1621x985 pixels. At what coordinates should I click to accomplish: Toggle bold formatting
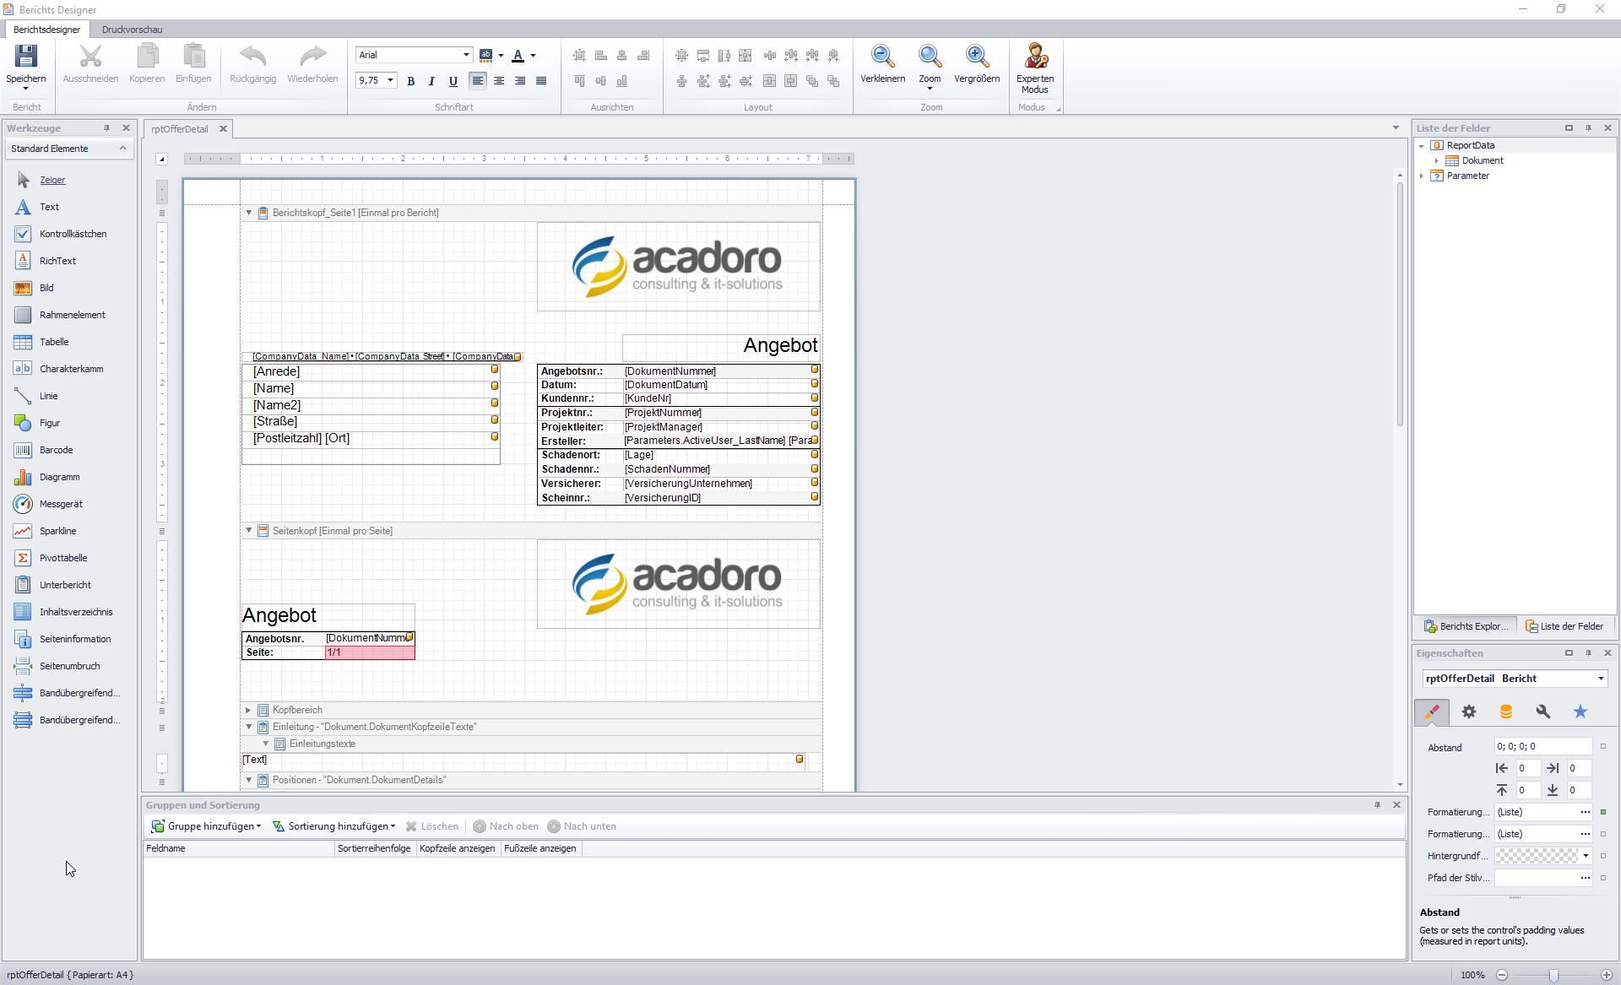(x=410, y=81)
